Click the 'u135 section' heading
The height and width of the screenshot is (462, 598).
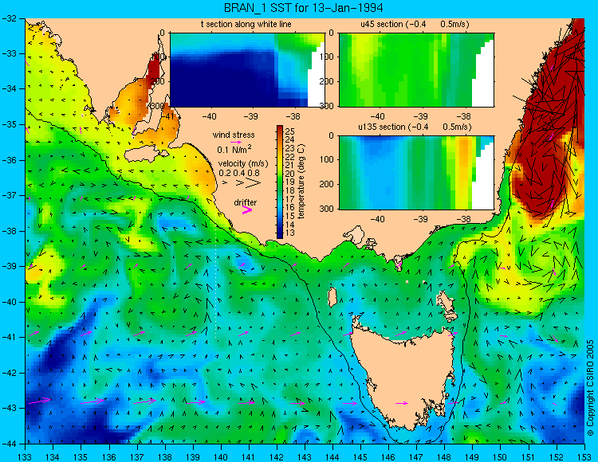[415, 127]
